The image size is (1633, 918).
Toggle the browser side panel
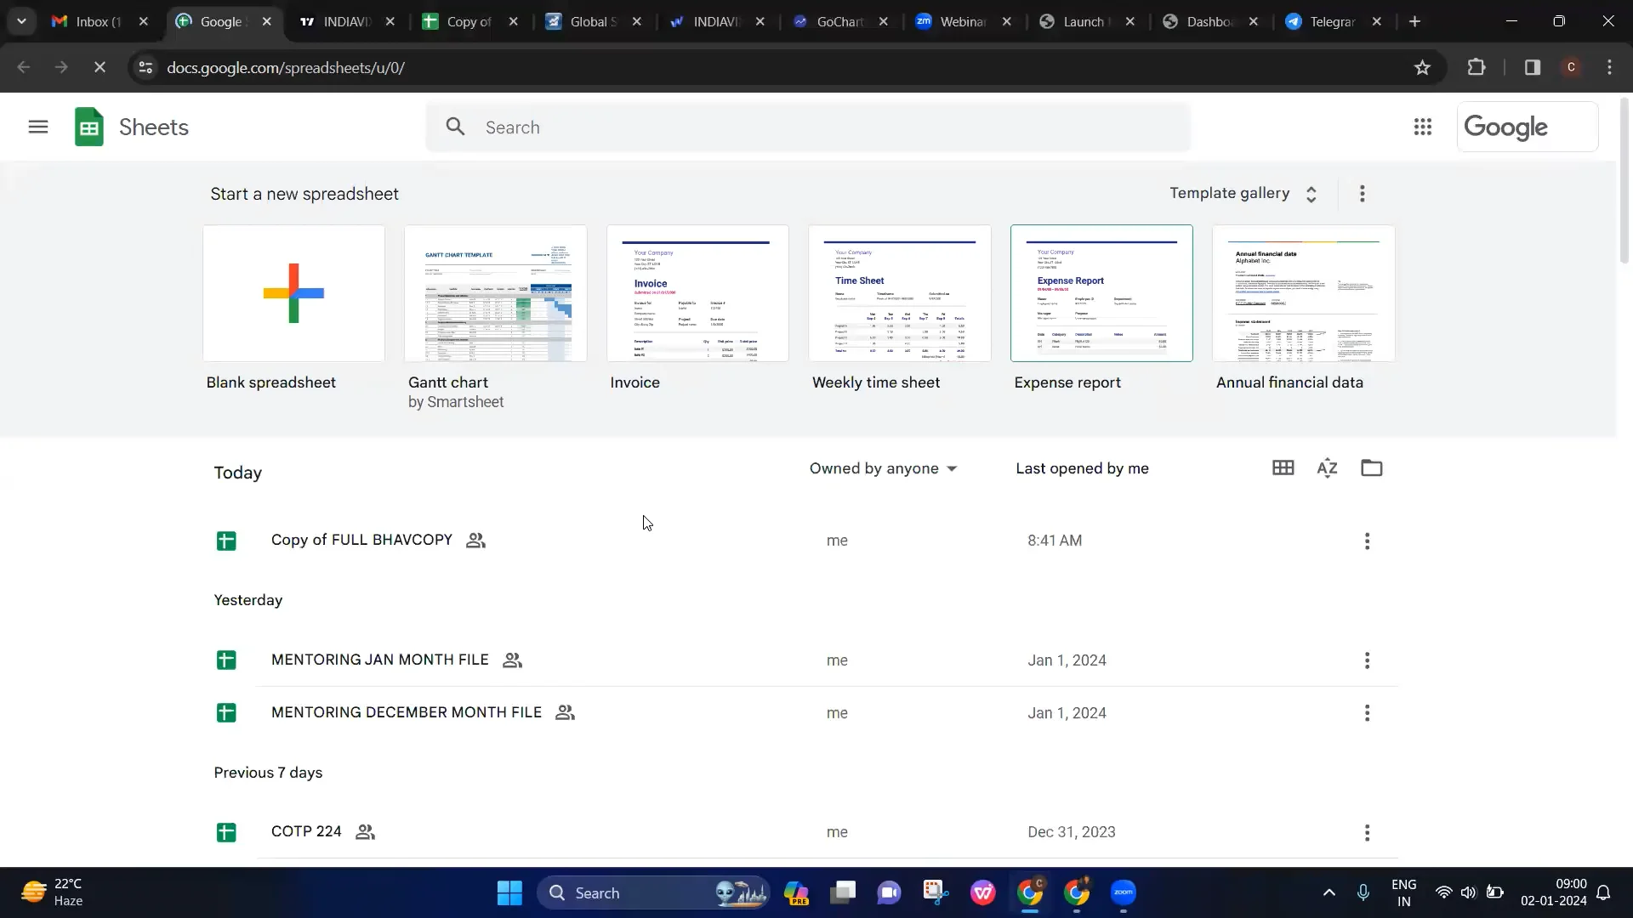(x=1532, y=67)
